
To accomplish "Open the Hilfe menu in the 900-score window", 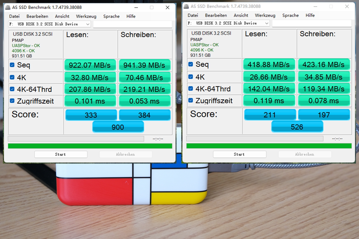I will (131, 16).
